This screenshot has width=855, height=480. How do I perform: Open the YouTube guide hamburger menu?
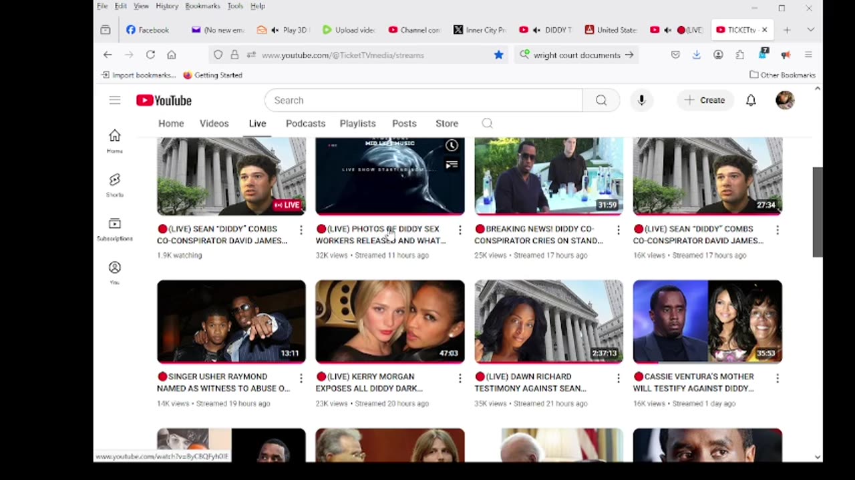[115, 100]
